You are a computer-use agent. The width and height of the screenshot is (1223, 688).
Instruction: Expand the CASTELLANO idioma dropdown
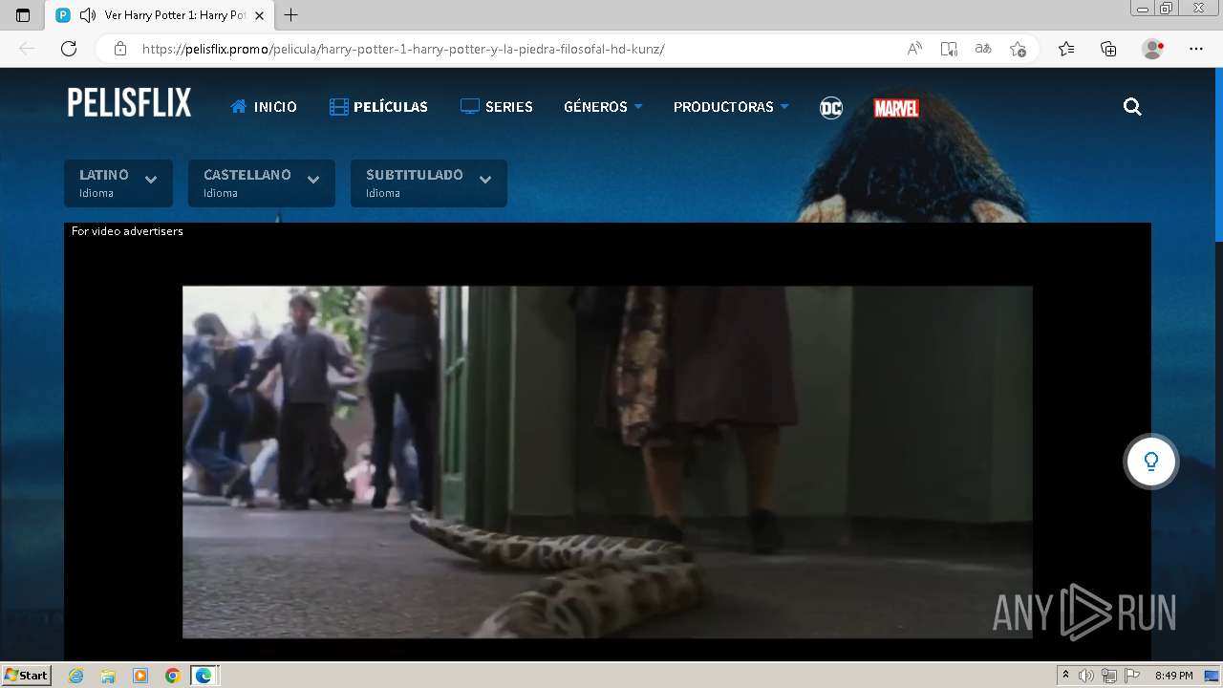[x=262, y=183]
